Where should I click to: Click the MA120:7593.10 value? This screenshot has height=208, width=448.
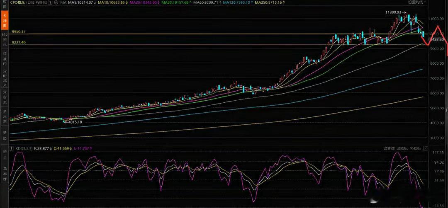[236, 2]
